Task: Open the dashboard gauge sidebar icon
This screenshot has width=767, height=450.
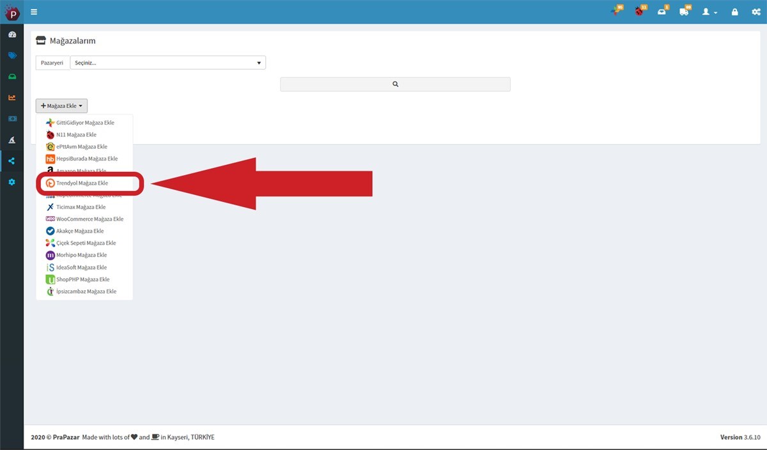Action: (x=12, y=35)
